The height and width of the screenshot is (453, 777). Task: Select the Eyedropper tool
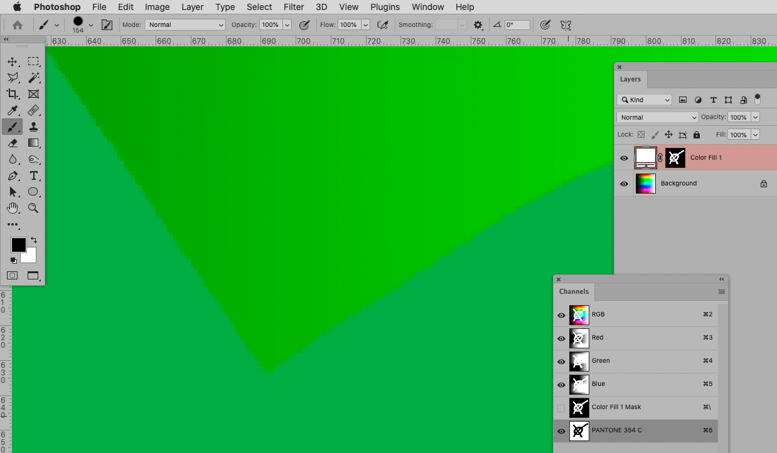tap(13, 110)
